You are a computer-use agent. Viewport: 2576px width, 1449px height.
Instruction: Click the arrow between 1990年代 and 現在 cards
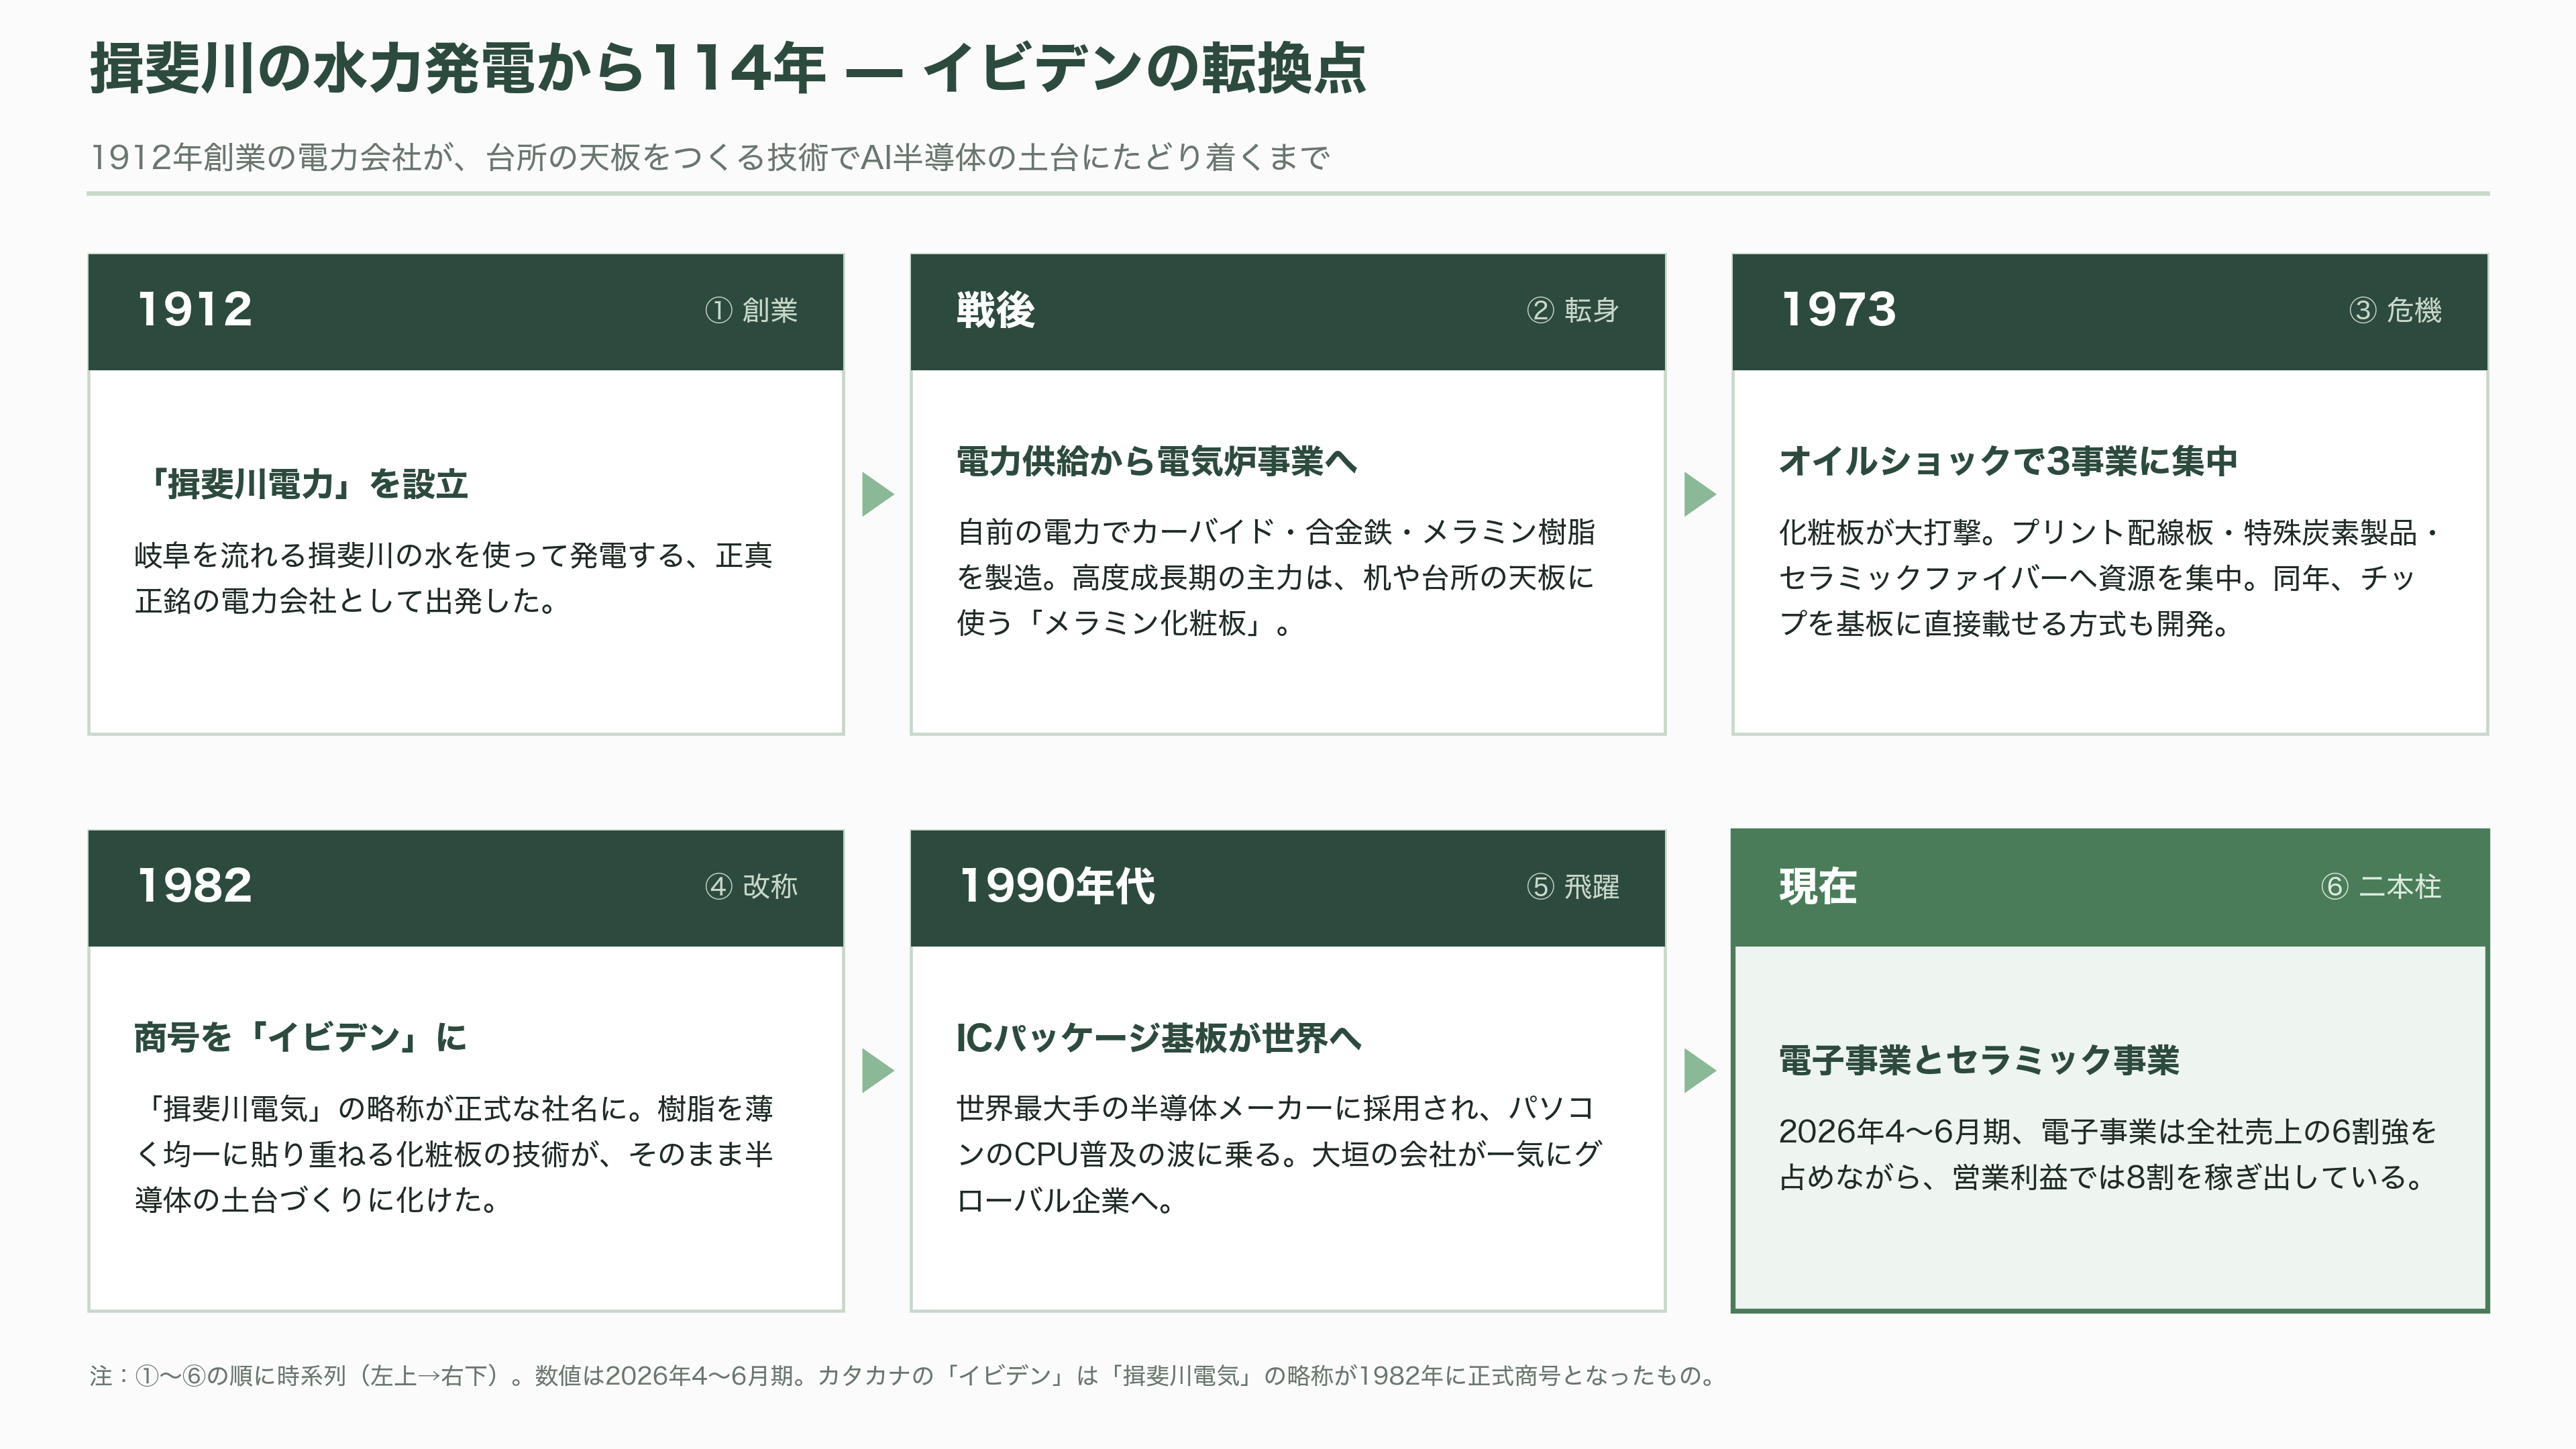1700,1070
